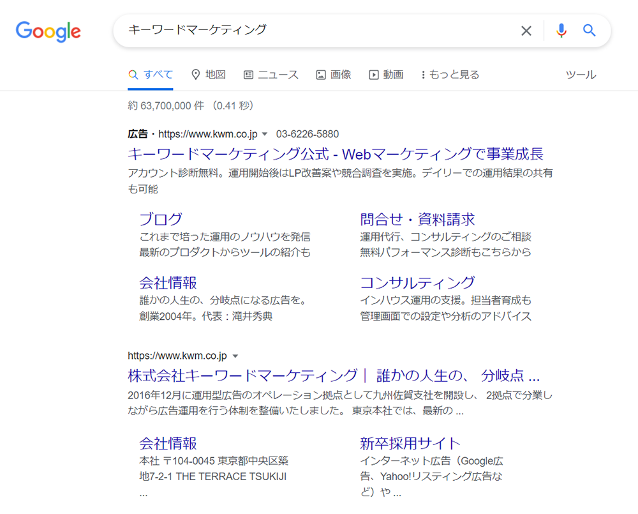Select the すべて tab
The width and height of the screenshot is (638, 514).
(x=151, y=75)
